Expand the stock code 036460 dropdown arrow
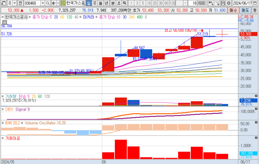Screen dimensions: 259x164 43,3
